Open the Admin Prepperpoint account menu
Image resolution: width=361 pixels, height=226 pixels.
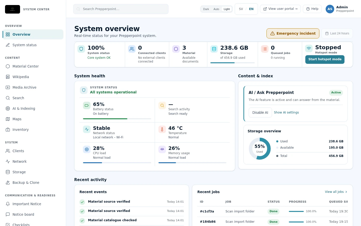(340, 9)
